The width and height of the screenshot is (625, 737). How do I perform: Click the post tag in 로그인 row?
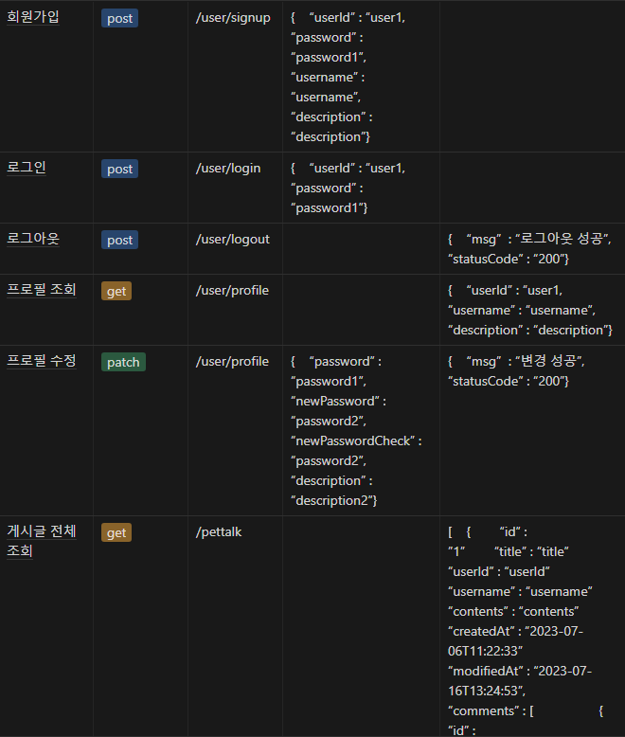click(x=120, y=169)
